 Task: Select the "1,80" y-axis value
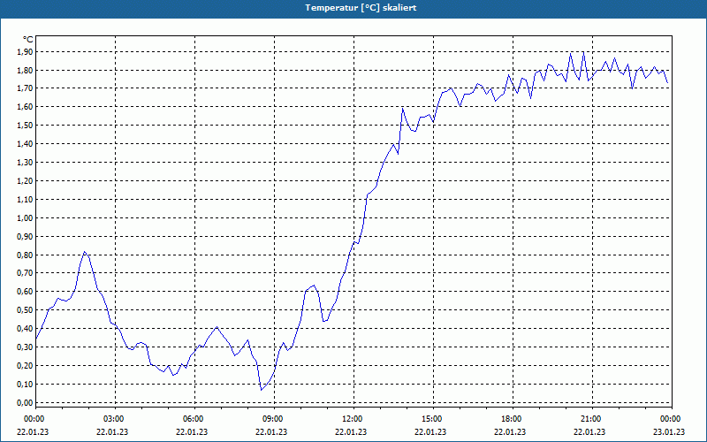27,70
